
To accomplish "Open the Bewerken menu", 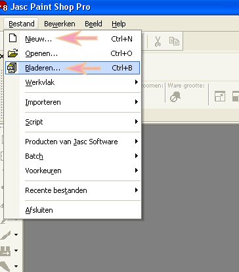I will coord(60,24).
